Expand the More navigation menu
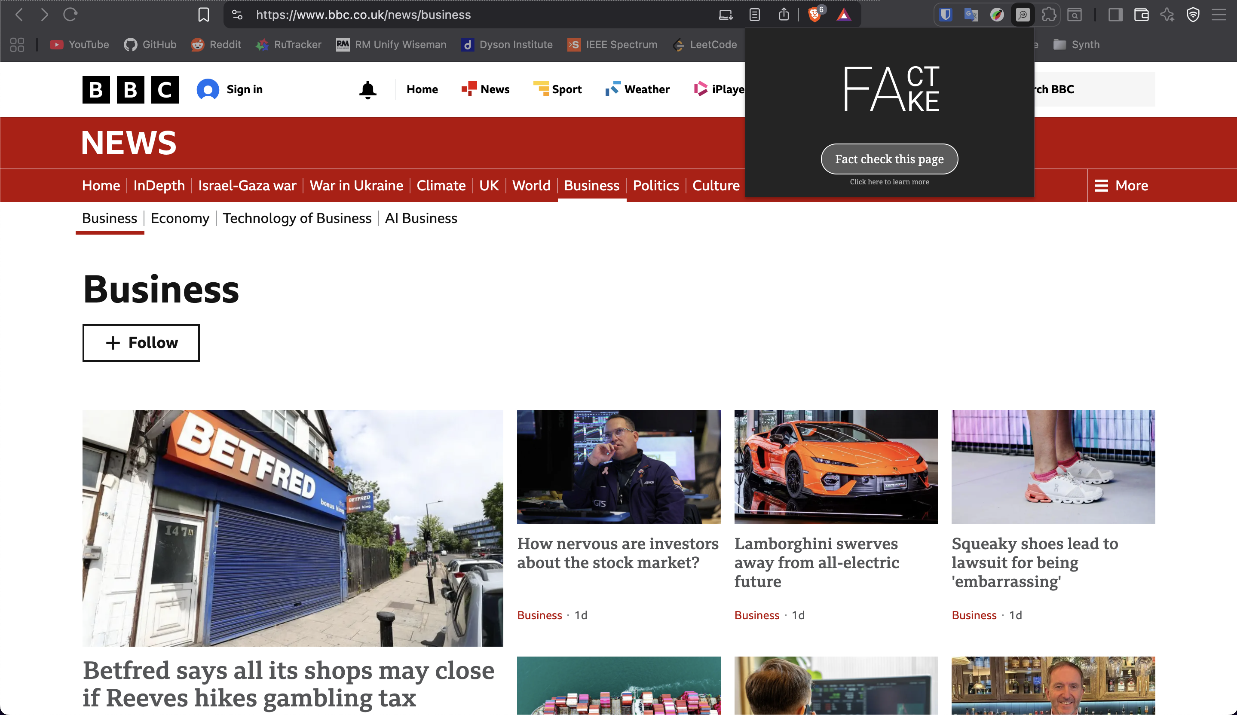 (x=1121, y=186)
